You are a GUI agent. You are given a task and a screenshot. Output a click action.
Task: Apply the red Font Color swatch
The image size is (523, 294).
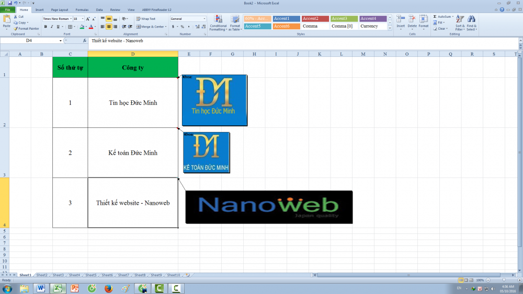pos(90,27)
